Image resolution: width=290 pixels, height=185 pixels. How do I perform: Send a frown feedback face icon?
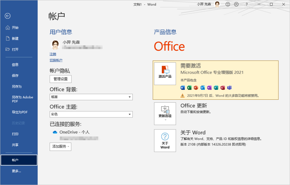(236, 4)
